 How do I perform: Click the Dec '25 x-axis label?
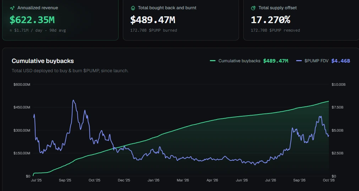pyautogui.click(x=124, y=180)
